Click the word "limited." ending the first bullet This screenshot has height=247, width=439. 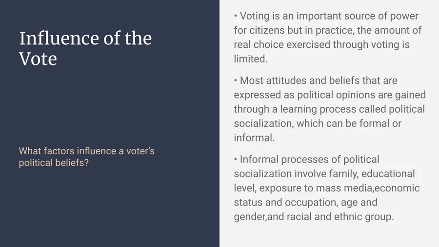coord(251,59)
